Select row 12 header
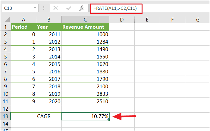This screenshot has width=210, height=131. coord(5,109)
